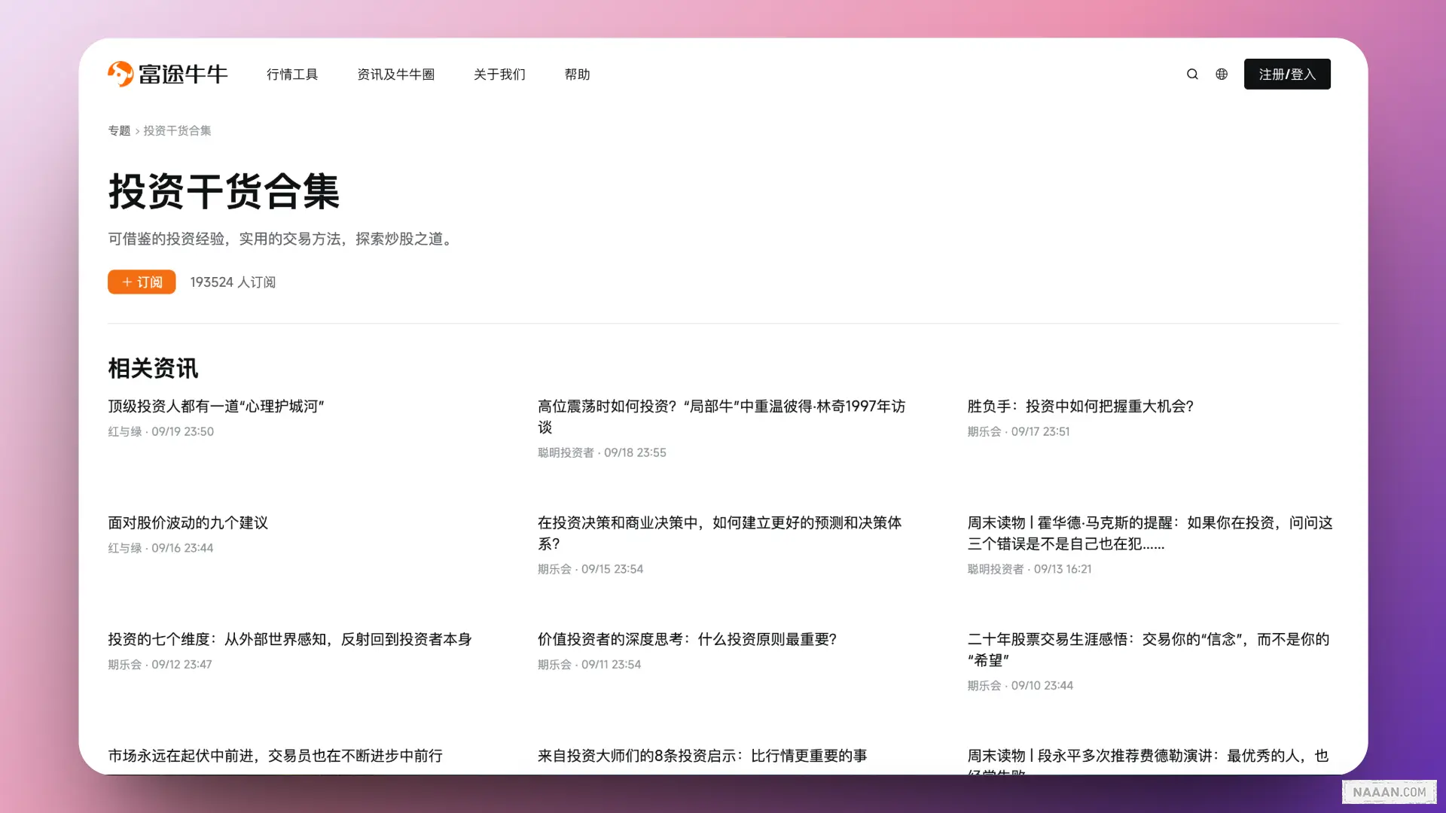
Task: Open the 资讯及牛牛圈 menu
Action: pos(396,74)
